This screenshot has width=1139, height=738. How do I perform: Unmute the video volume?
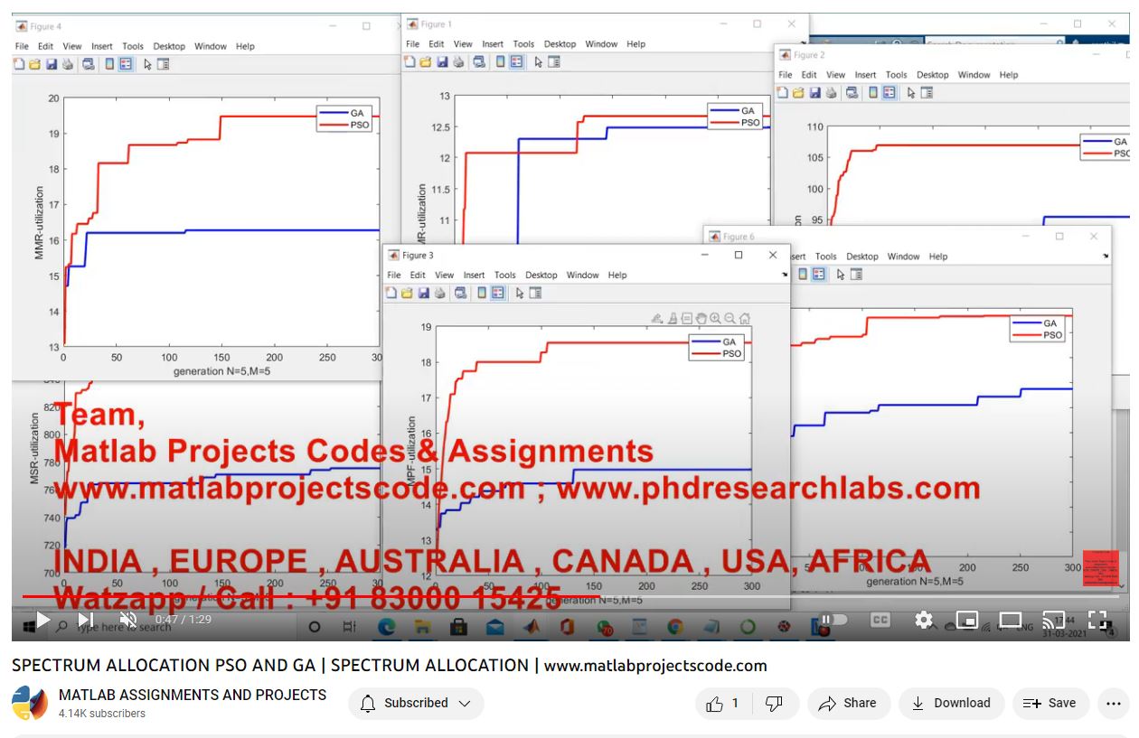pos(128,621)
